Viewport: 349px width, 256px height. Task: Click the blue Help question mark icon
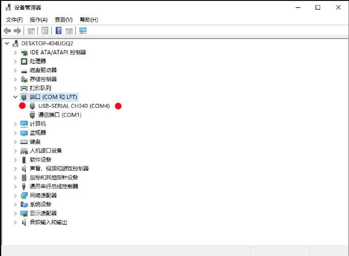coord(59,31)
